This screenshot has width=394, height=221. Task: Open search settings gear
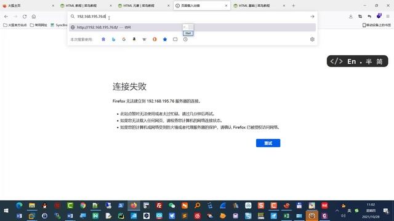312,39
